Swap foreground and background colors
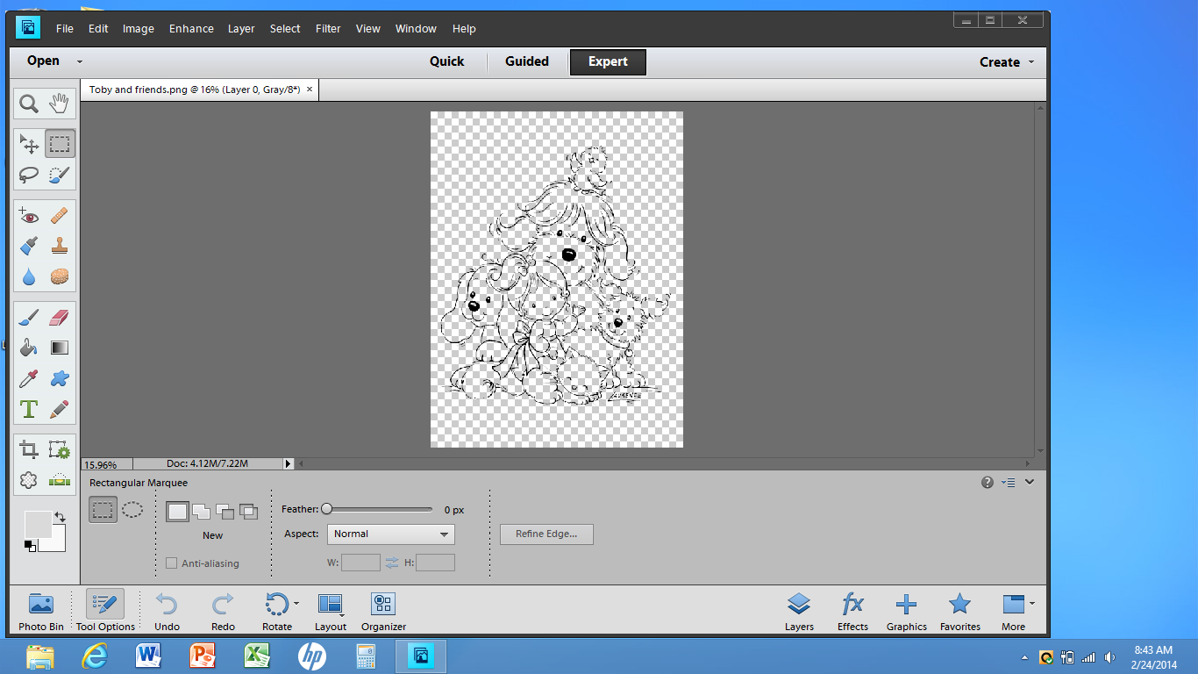This screenshot has width=1198, height=674. tap(60, 517)
